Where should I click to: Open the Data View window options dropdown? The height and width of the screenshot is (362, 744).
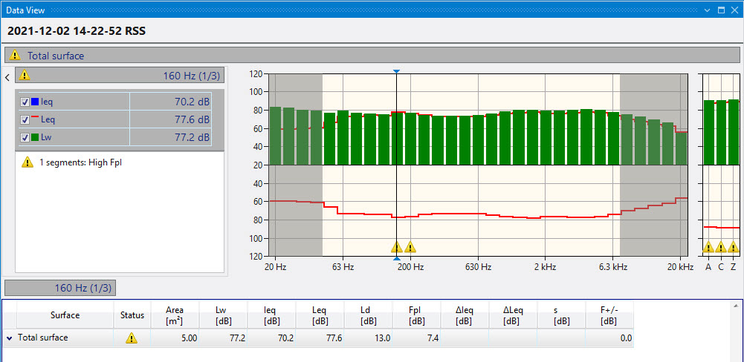(x=708, y=10)
